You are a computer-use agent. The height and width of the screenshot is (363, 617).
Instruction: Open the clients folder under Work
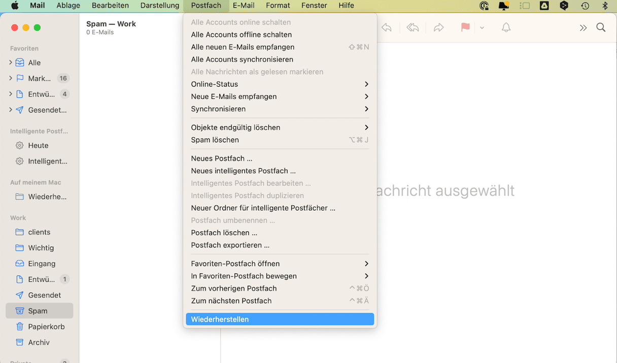coord(39,232)
